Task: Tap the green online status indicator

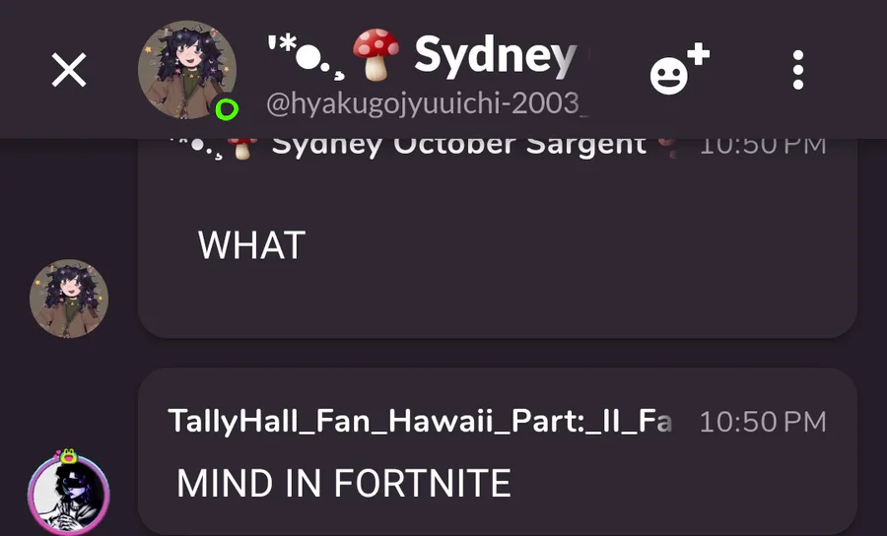Action: point(227,109)
